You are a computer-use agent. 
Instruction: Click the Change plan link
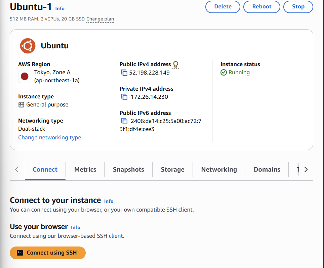pos(100,19)
